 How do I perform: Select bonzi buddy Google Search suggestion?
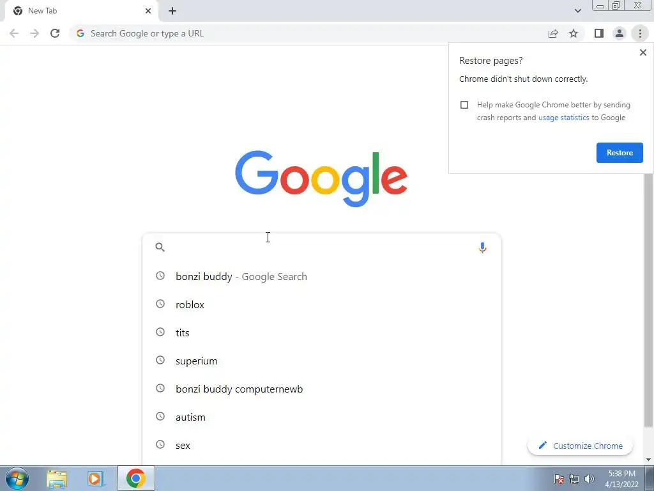point(321,276)
